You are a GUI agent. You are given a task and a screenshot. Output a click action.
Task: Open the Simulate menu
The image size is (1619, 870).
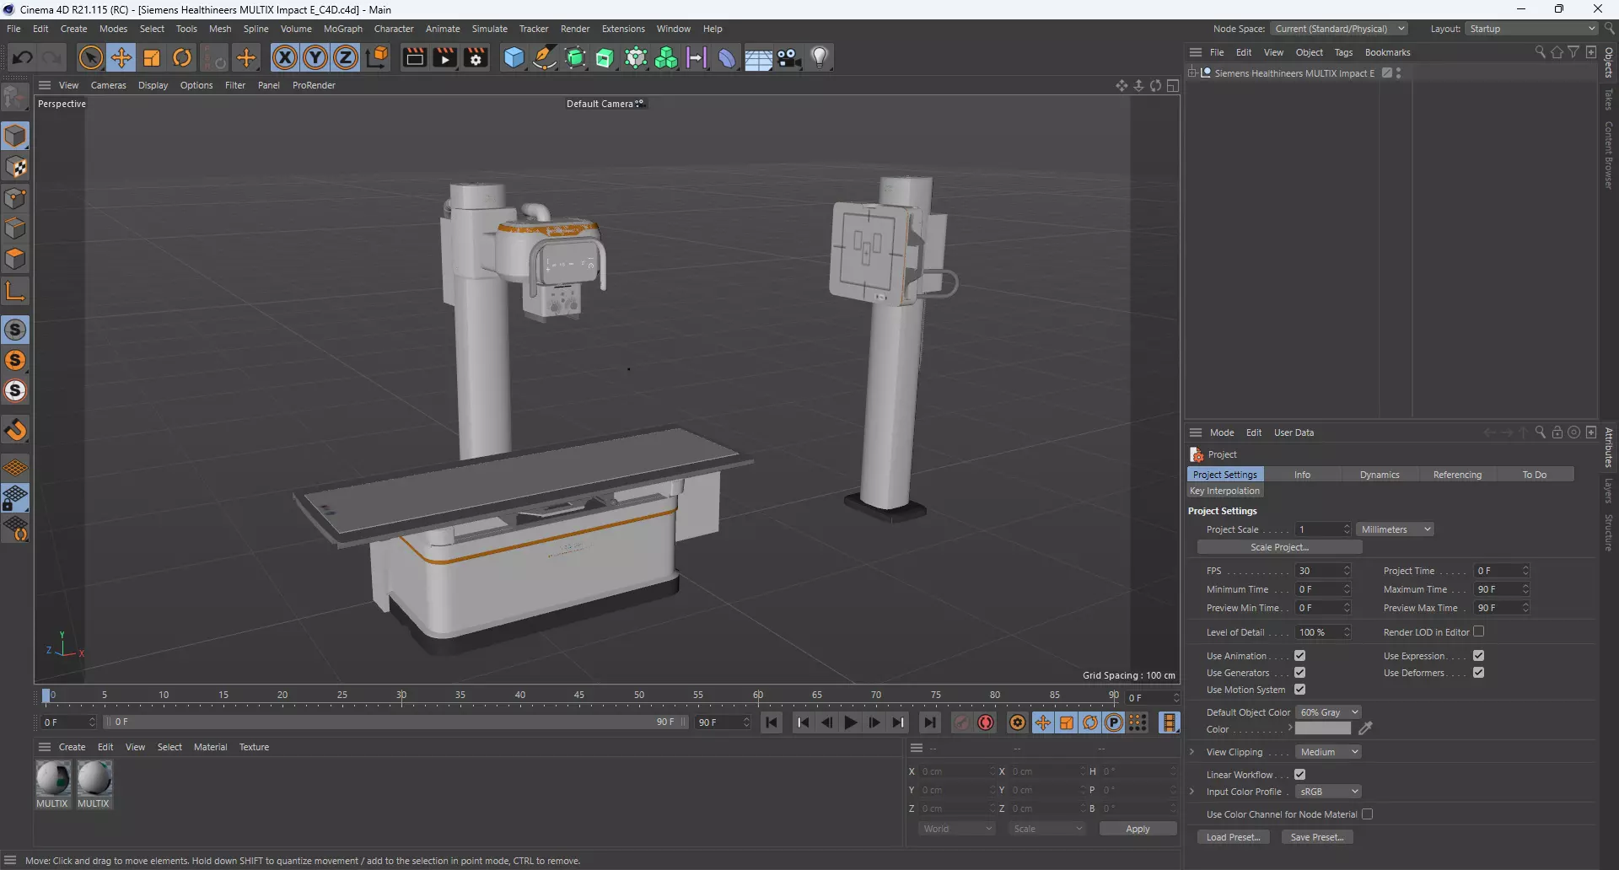point(489,29)
